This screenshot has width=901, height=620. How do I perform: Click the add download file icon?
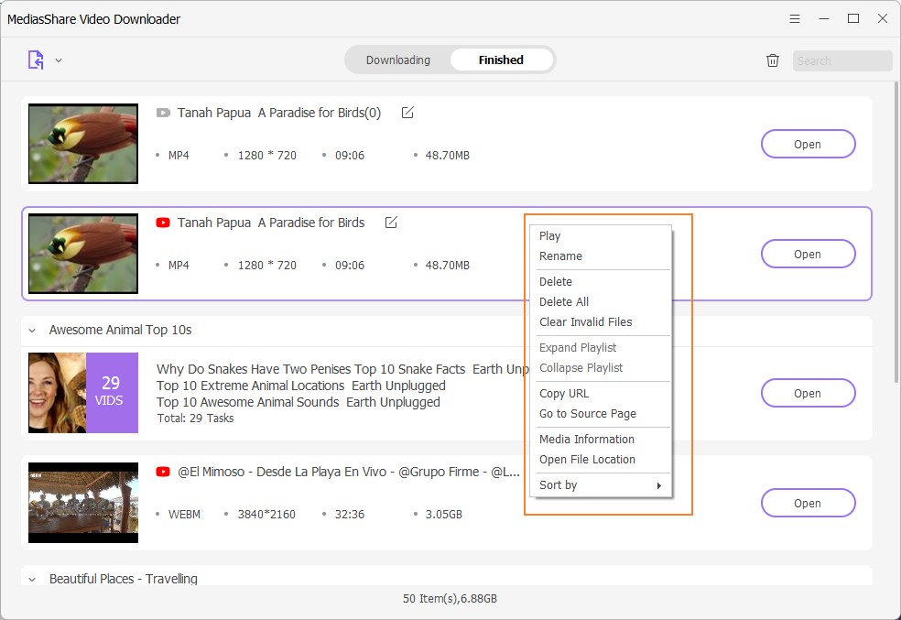tap(36, 60)
